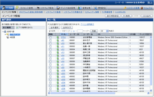154x97 pixels.
Task: Collapse the 管理対象 tree node
Action: (3, 32)
